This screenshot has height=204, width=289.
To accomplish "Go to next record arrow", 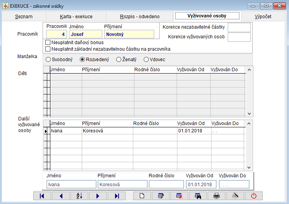I will coord(98,196).
